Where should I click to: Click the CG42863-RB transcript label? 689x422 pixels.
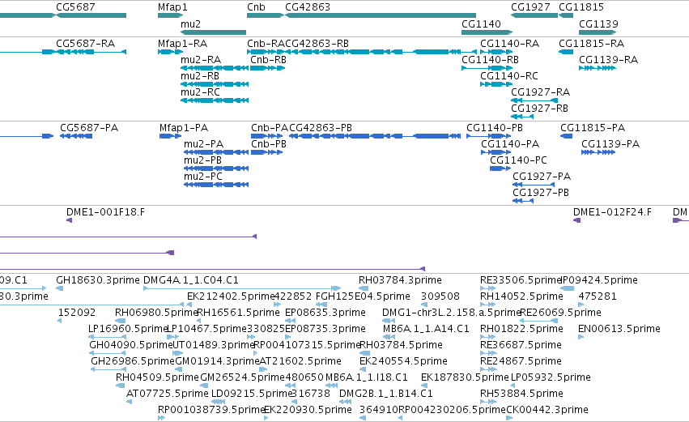coord(317,44)
